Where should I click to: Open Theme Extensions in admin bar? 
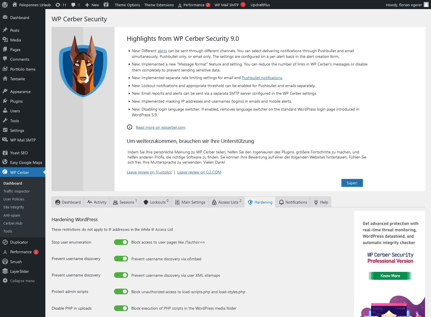[159, 5]
